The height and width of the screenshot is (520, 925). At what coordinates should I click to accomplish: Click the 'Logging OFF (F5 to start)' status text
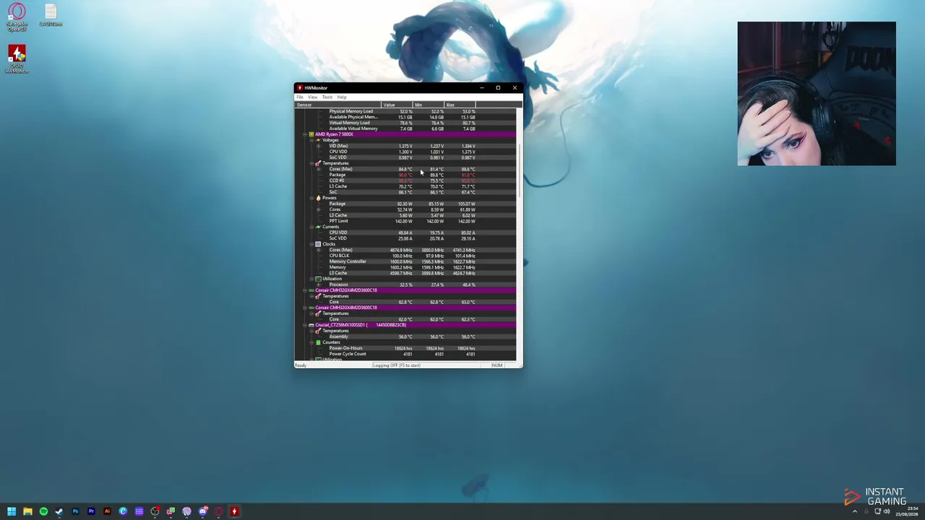tap(396, 365)
